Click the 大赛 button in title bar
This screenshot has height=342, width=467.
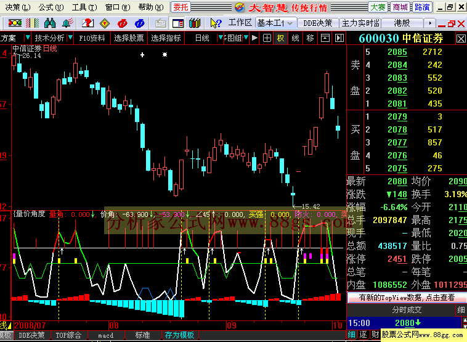click(378, 7)
